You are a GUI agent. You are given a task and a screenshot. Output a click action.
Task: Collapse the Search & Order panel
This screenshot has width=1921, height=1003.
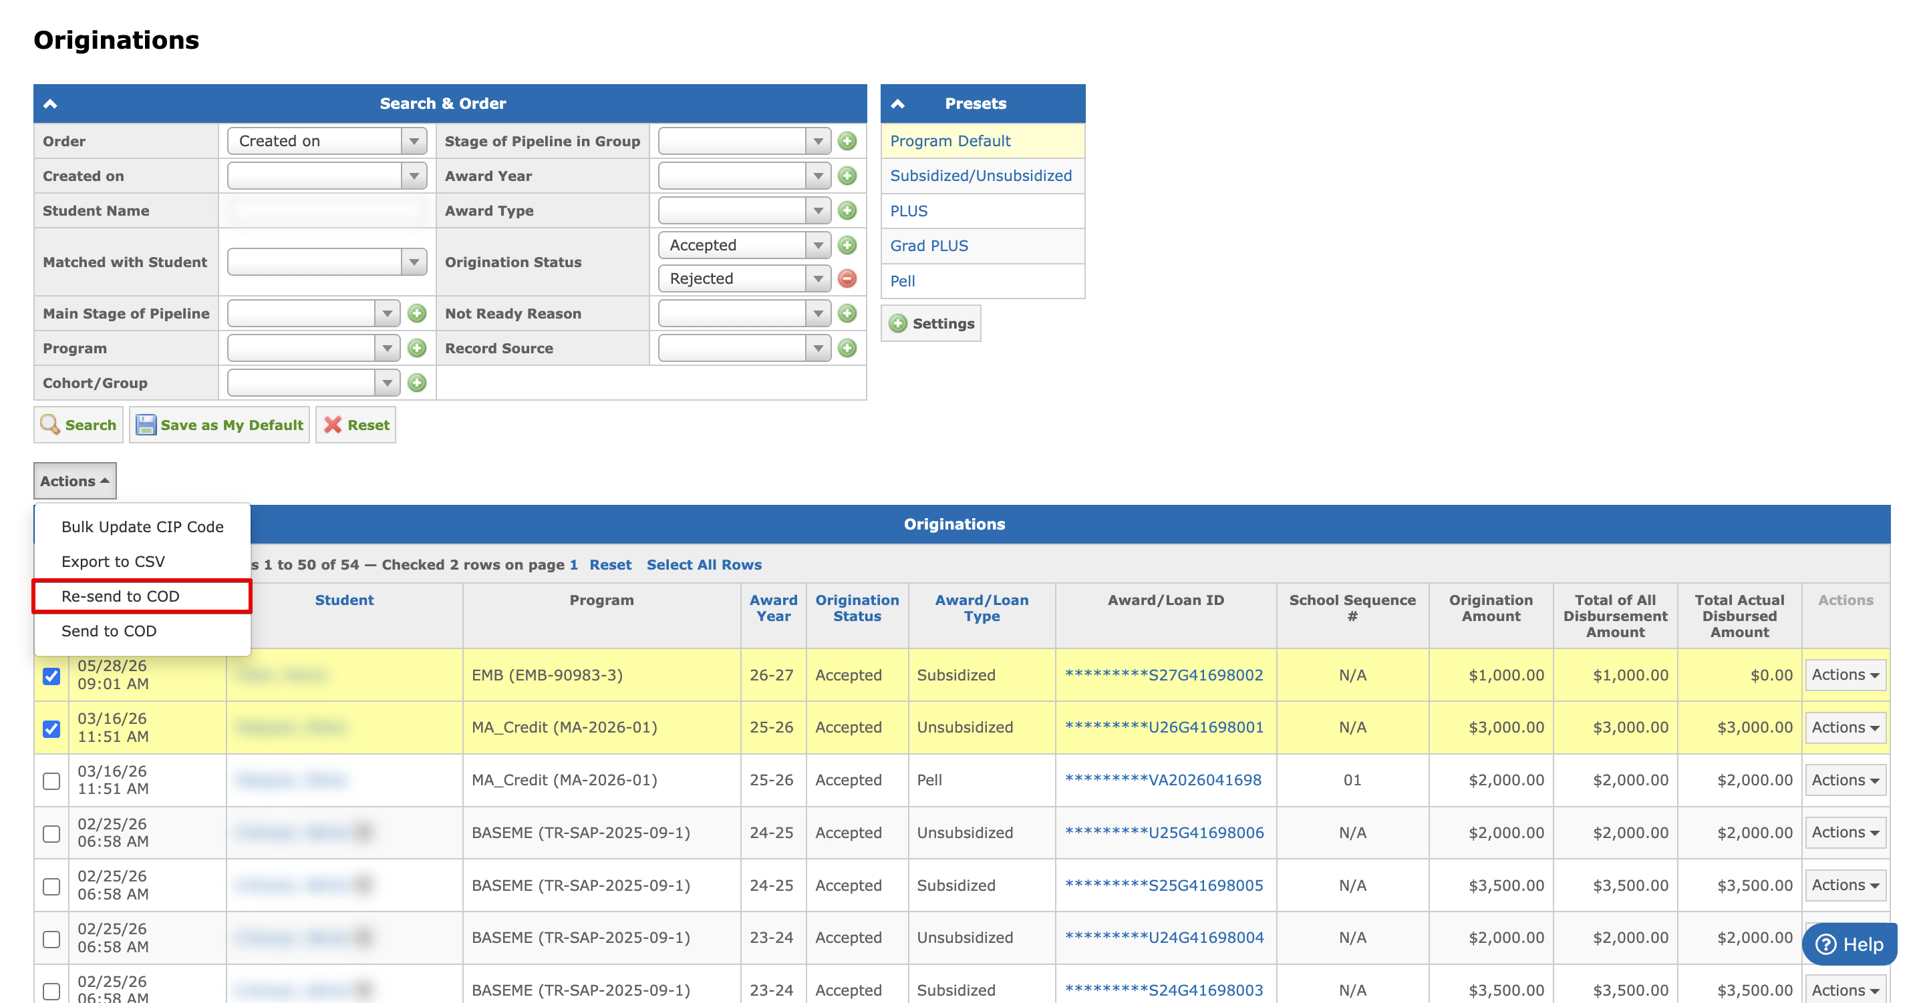tap(51, 104)
